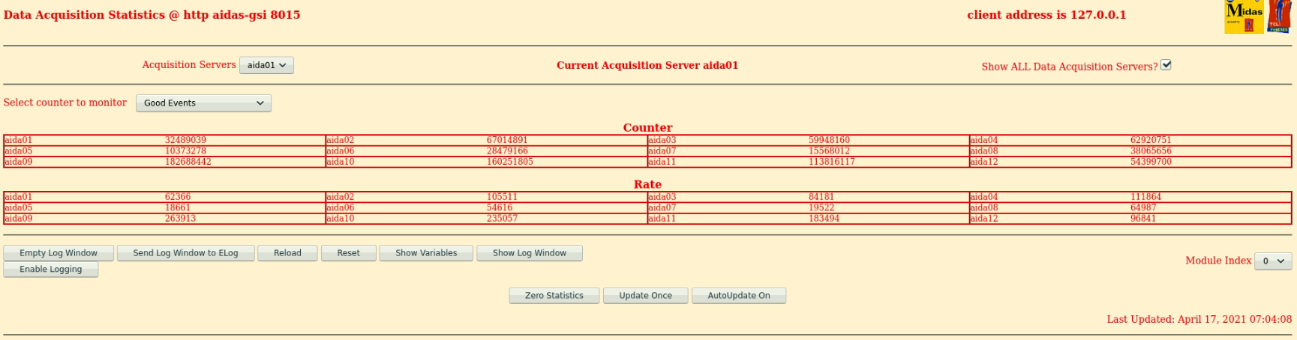Click the Acquisition Servers label
Screen dimensions: 1297x340
coord(189,65)
